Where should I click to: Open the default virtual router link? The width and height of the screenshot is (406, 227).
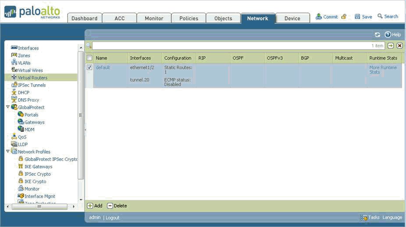[x=103, y=67]
